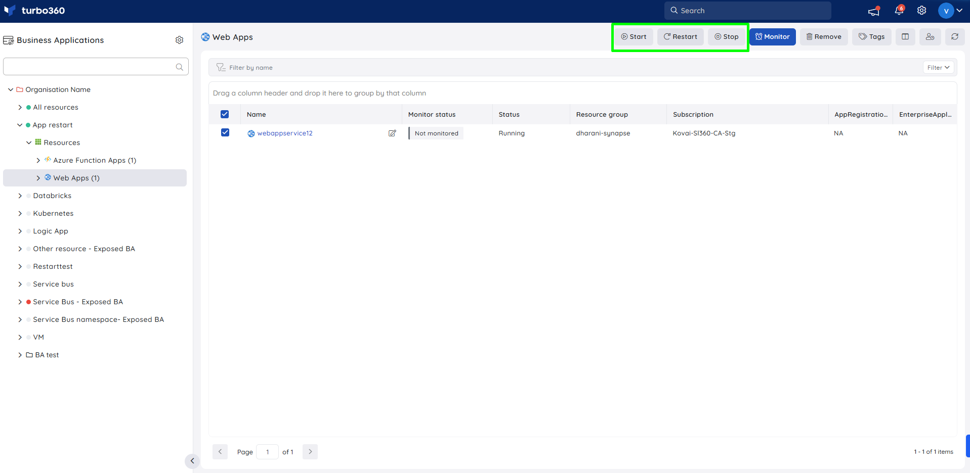Select Logic App in the tree
Image resolution: width=970 pixels, height=473 pixels.
(51, 231)
